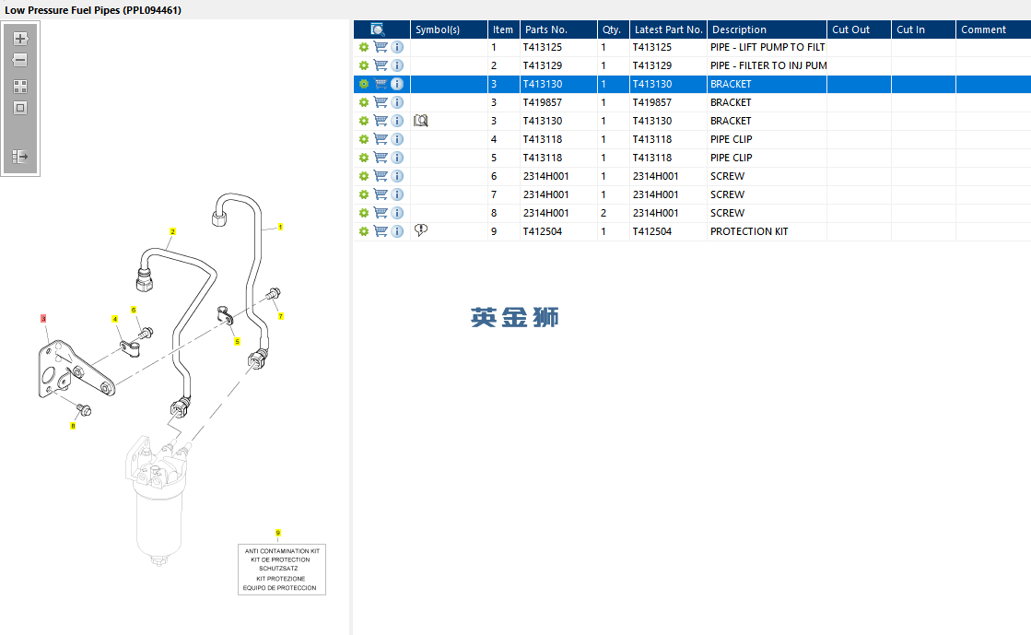Sort by the Item column header

[504, 29]
